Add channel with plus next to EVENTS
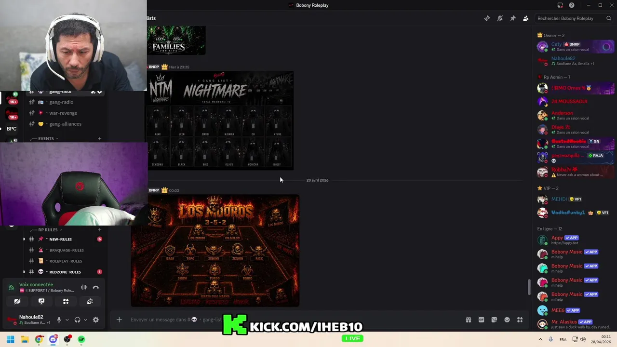617x347 pixels. (99, 139)
